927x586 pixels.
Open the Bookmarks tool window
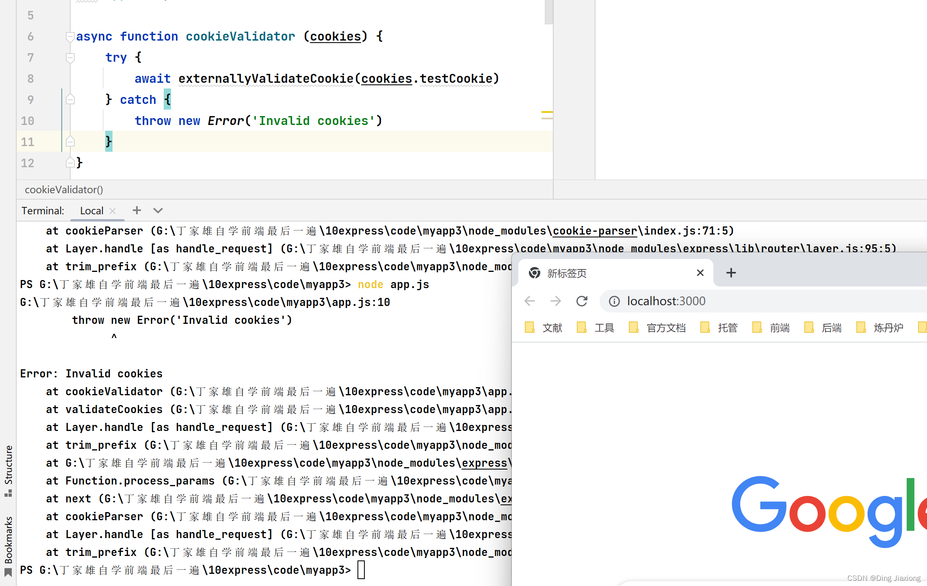point(8,546)
